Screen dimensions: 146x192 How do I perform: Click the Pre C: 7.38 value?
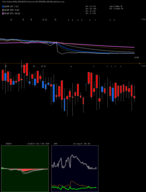click(x=91, y=13)
